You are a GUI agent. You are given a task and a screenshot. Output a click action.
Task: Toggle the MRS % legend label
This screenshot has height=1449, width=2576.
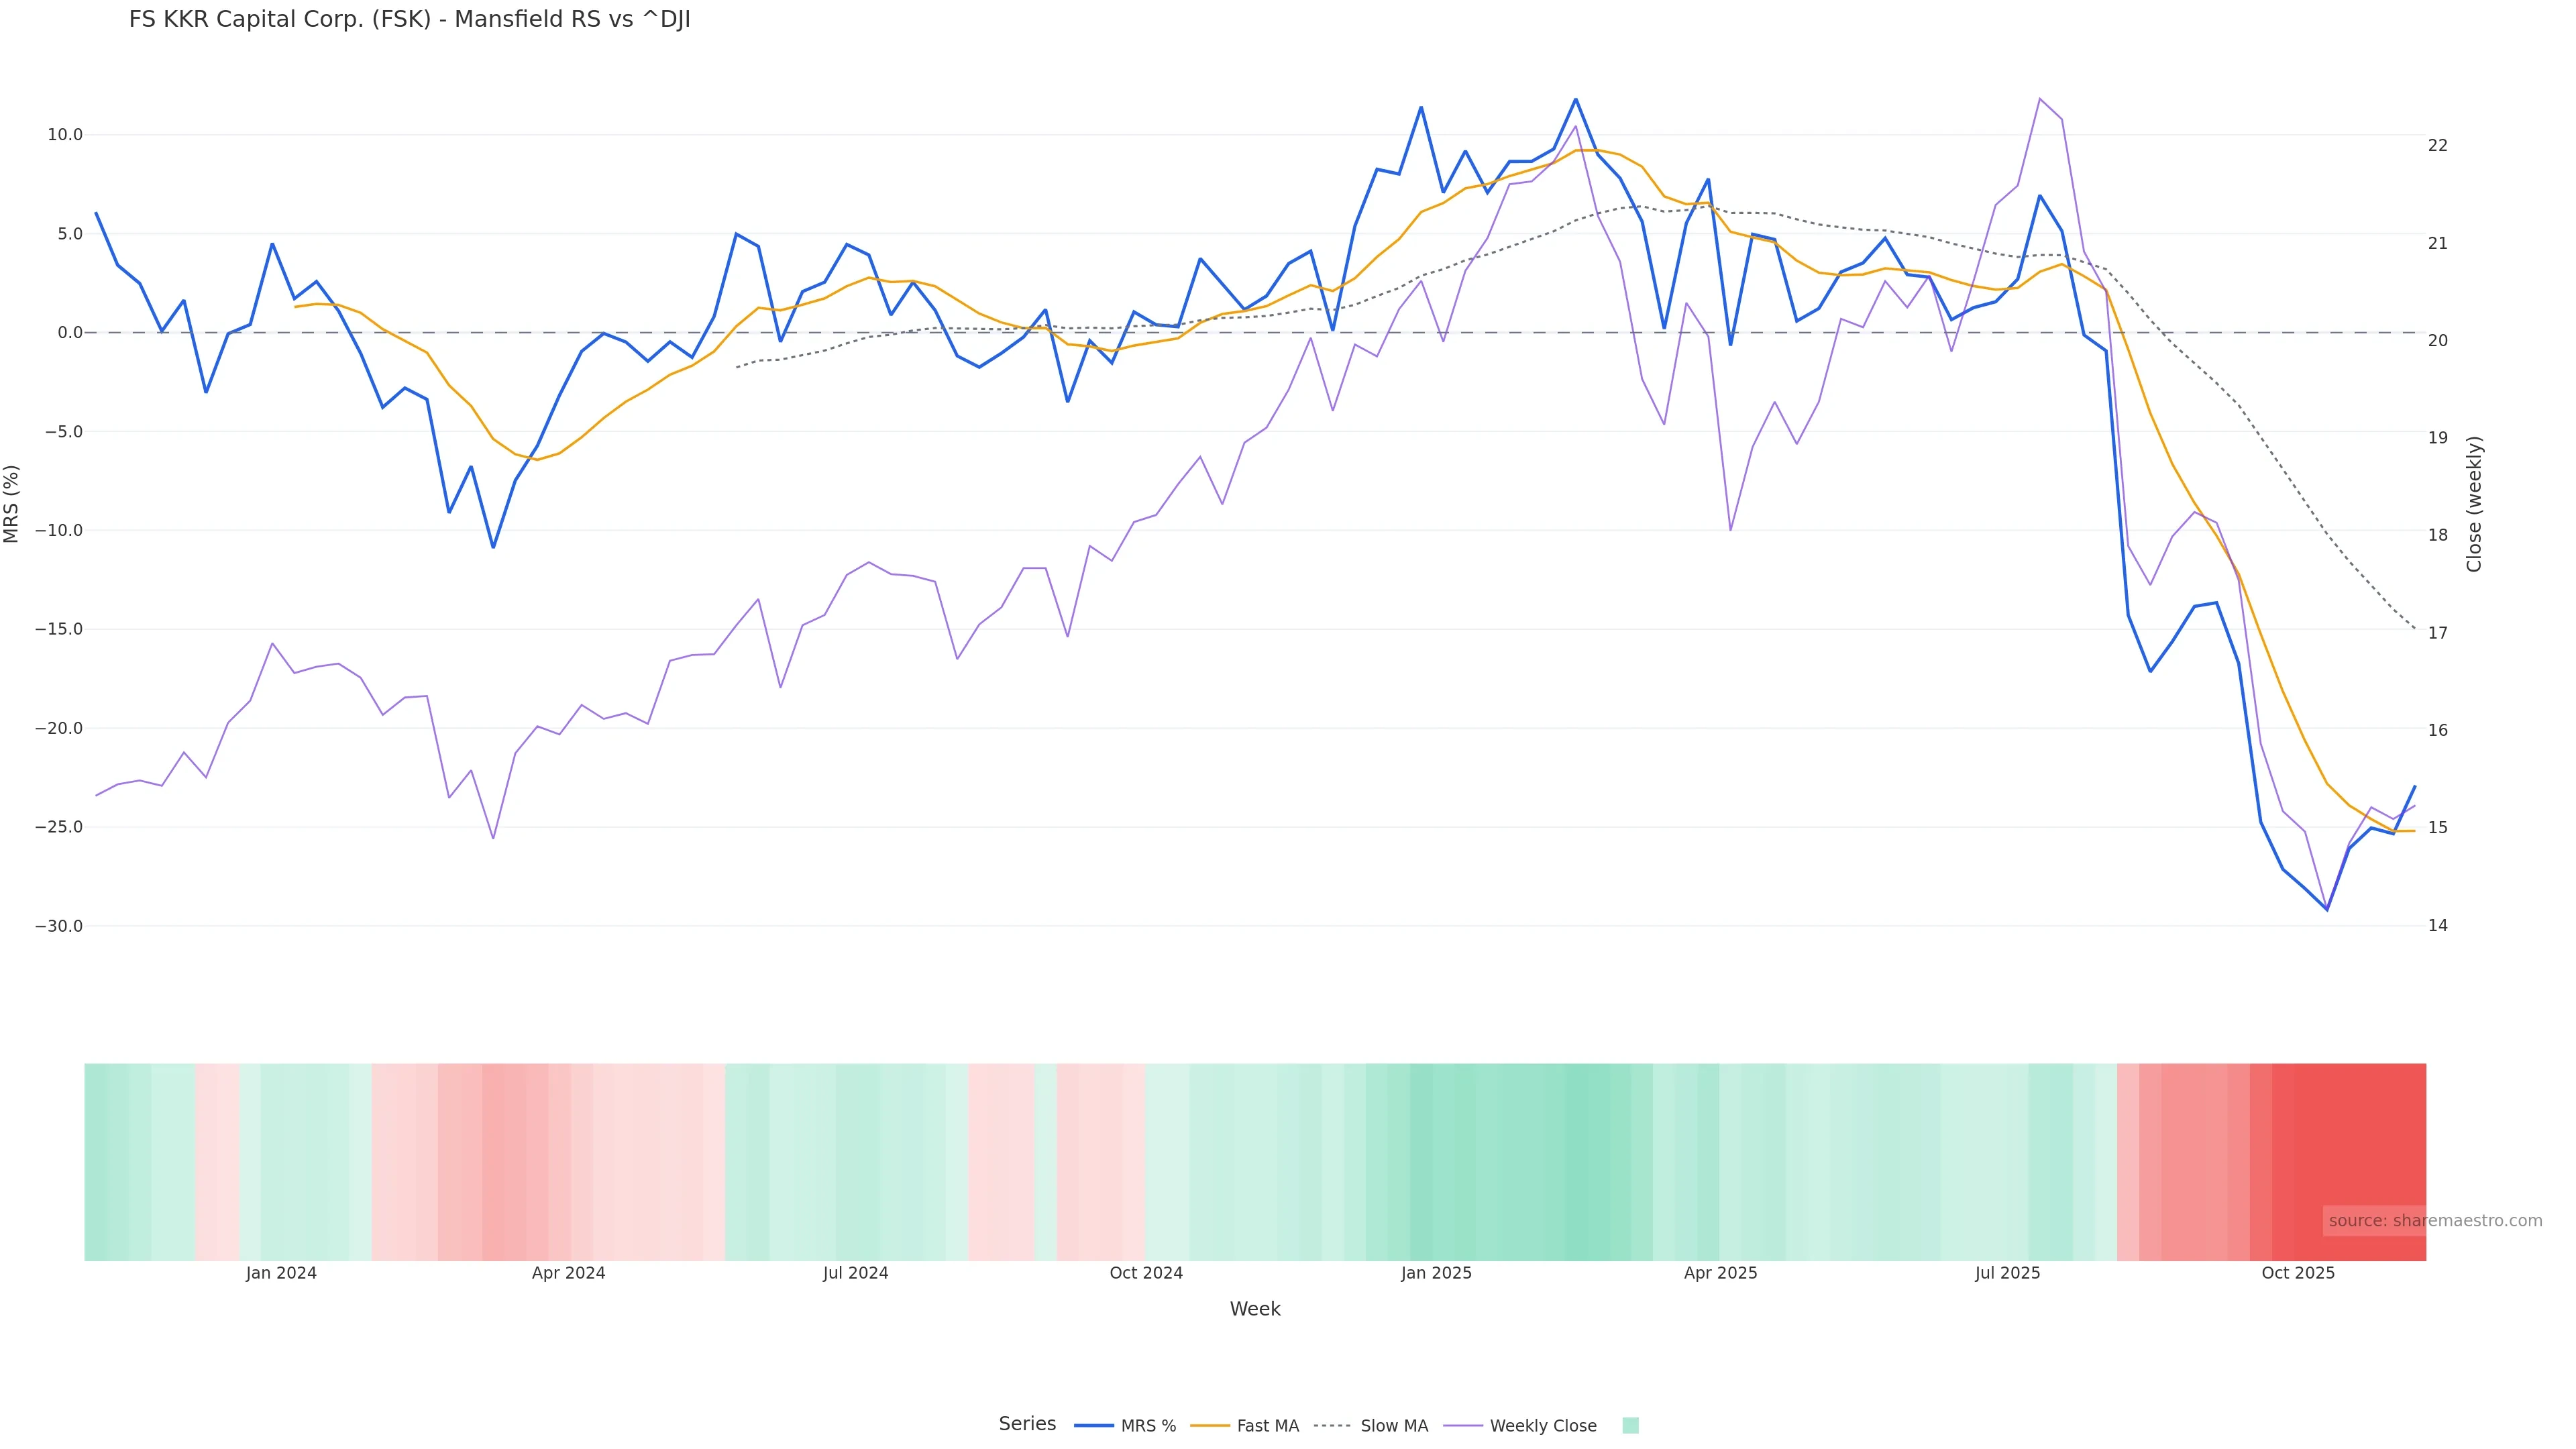click(1148, 1426)
